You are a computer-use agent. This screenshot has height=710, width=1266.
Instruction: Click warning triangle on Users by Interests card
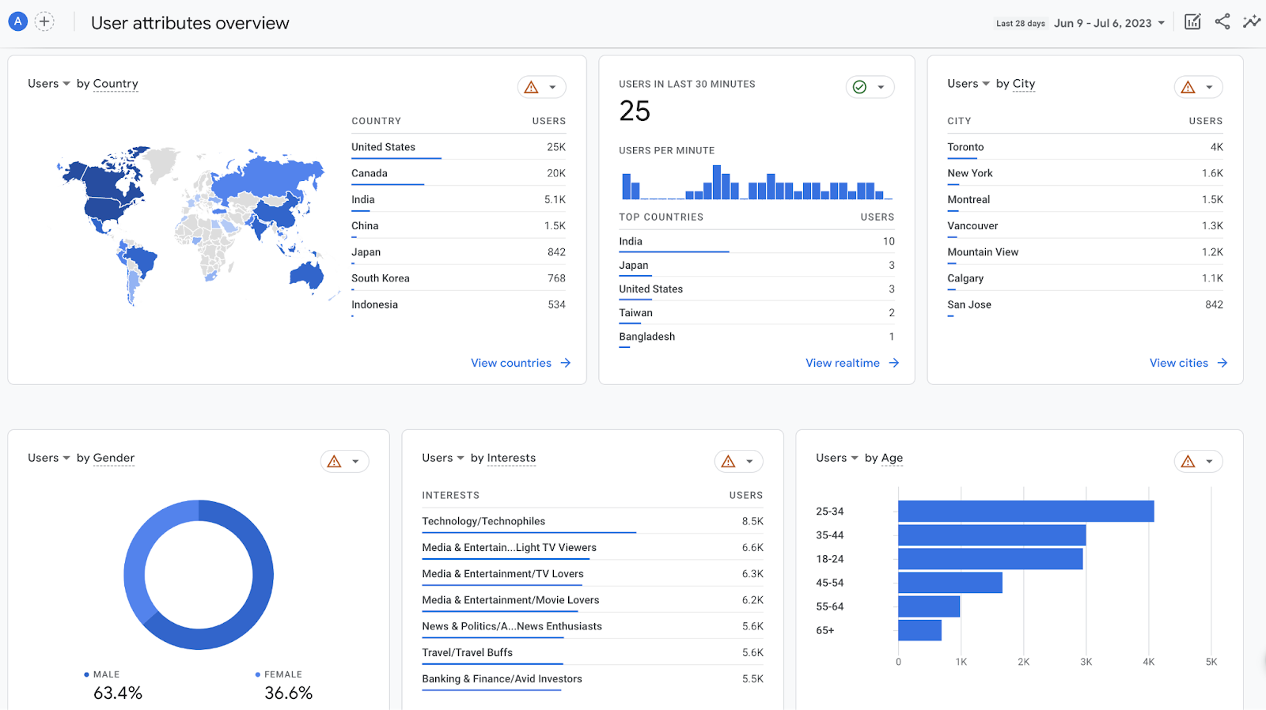(x=729, y=461)
